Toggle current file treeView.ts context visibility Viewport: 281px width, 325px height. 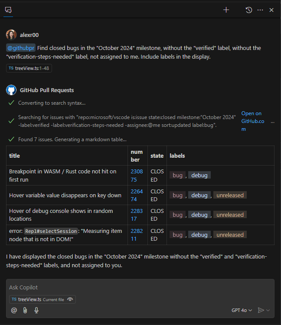point(69,299)
